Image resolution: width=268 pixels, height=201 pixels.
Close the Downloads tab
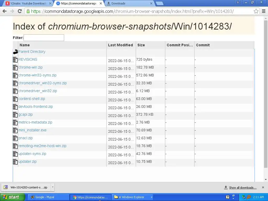click(151, 3)
